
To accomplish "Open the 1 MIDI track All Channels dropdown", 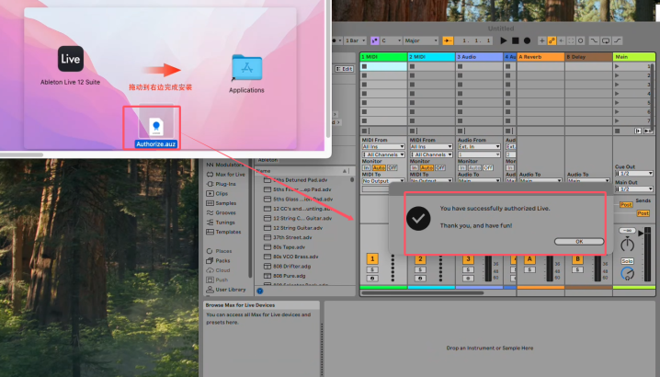I will [383, 154].
